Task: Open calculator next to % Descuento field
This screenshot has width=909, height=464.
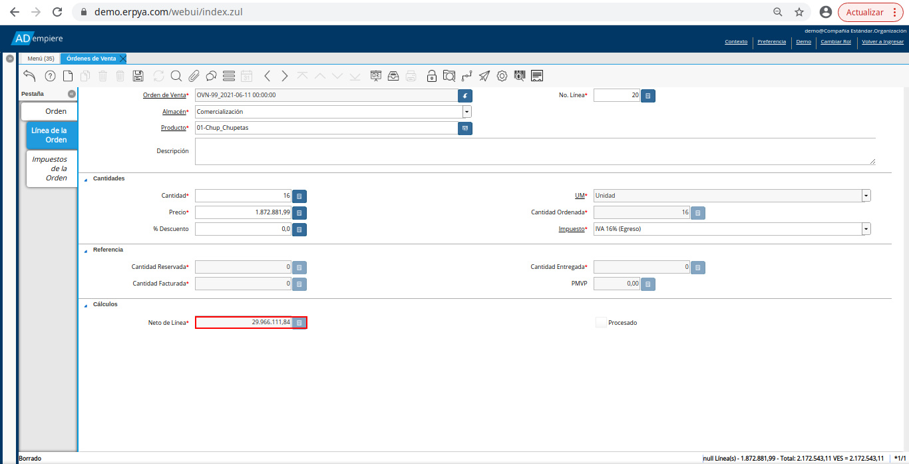Action: coord(299,229)
